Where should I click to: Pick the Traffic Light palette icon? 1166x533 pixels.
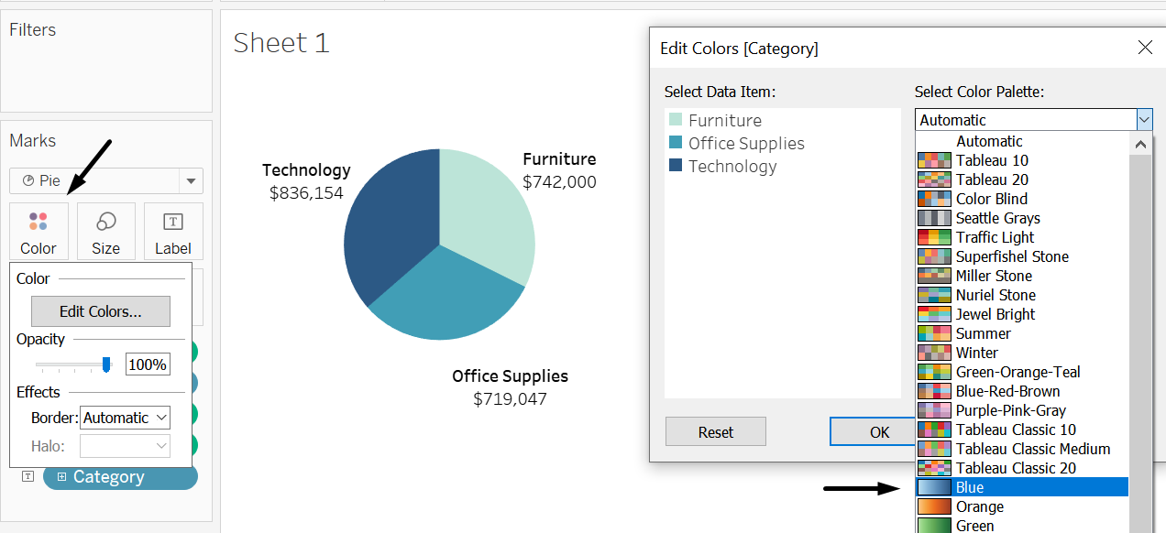coord(934,237)
